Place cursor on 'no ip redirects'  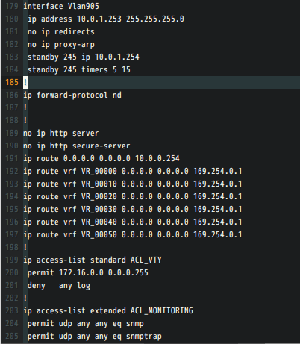tap(61, 31)
